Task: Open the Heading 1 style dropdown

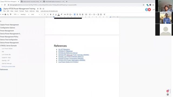Action: [25, 14]
